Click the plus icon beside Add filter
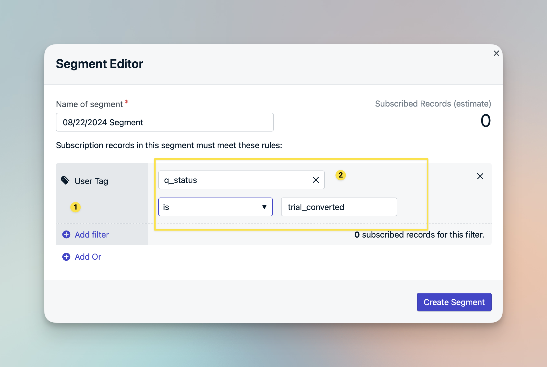Image resolution: width=547 pixels, height=367 pixels. [x=66, y=234]
